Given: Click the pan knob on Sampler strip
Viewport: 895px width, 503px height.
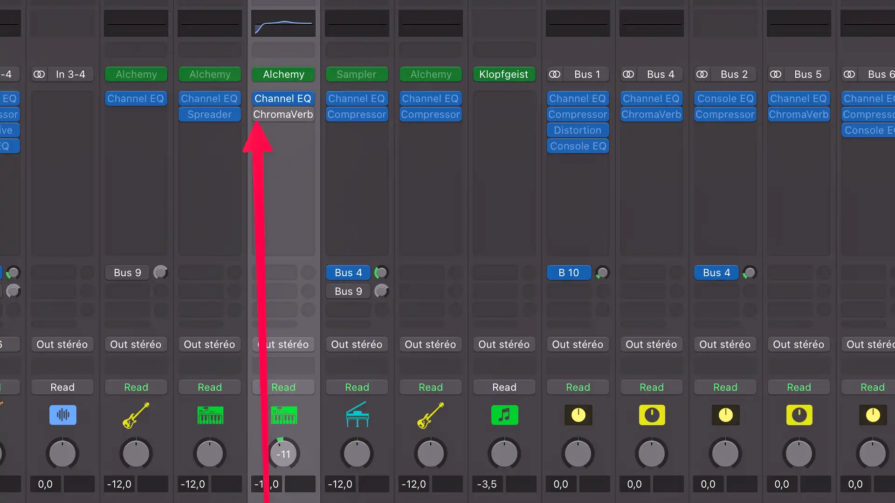Looking at the screenshot, I should click(357, 453).
